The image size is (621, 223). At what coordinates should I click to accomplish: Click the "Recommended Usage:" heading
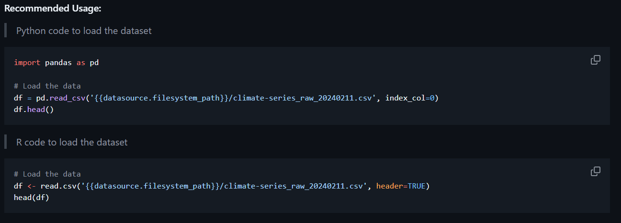click(x=53, y=9)
